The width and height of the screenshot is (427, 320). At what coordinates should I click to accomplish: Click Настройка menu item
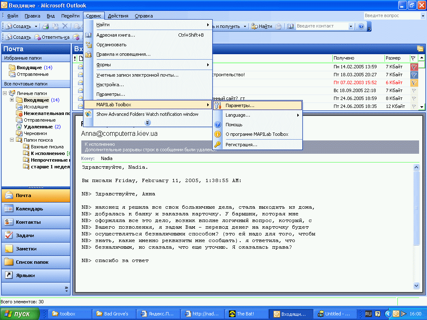point(148,85)
